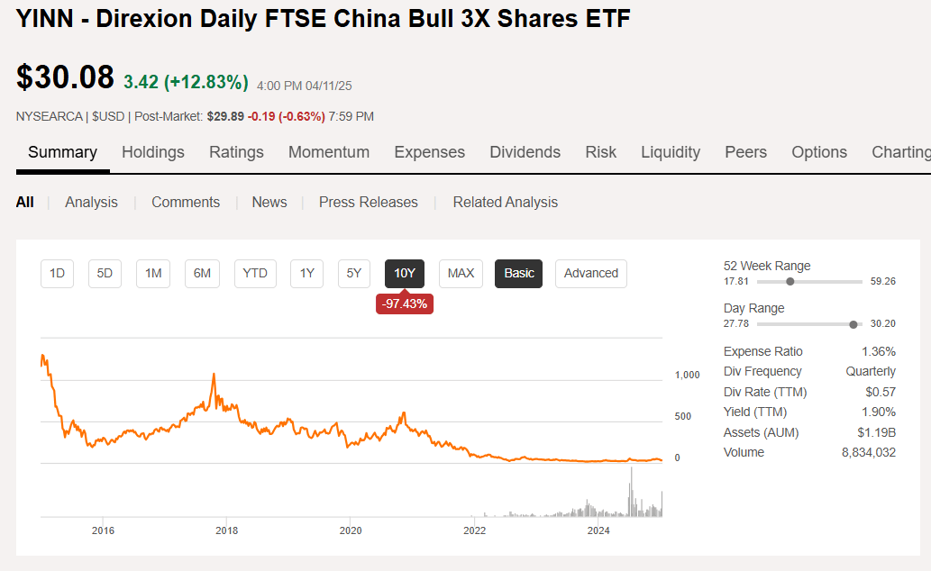This screenshot has width=931, height=571.
Task: Click the -97.43% performance badge
Action: pos(404,304)
